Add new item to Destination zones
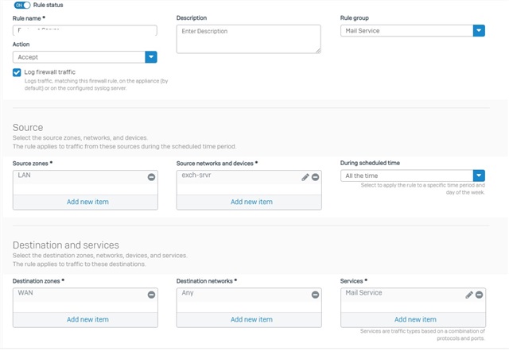Screen dimensions: 509x351 [87, 319]
